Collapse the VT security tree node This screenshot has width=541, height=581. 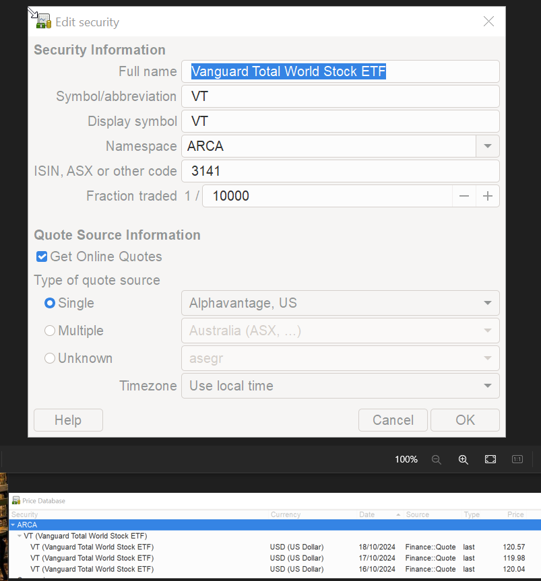tap(20, 536)
